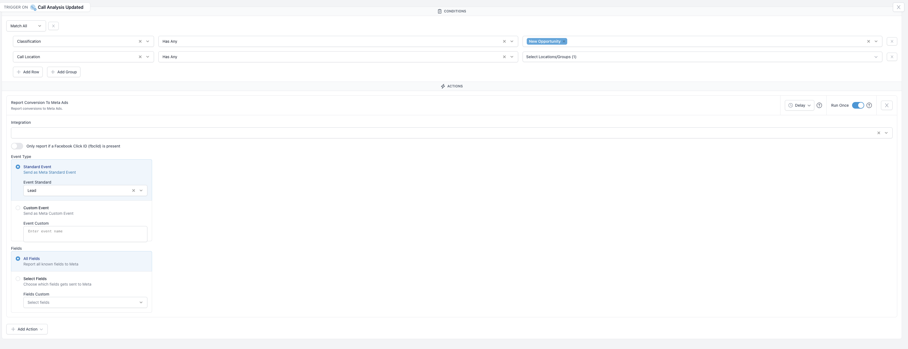Open the Delay dropdown
Screen dimensions: 908x349
tap(799, 105)
